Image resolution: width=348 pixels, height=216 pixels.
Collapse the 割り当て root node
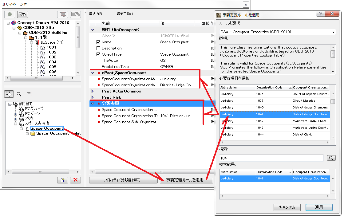tap(10, 104)
